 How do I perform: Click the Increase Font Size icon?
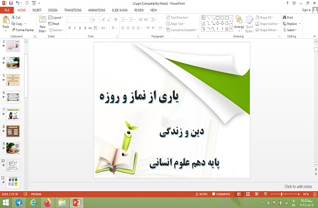(103, 20)
